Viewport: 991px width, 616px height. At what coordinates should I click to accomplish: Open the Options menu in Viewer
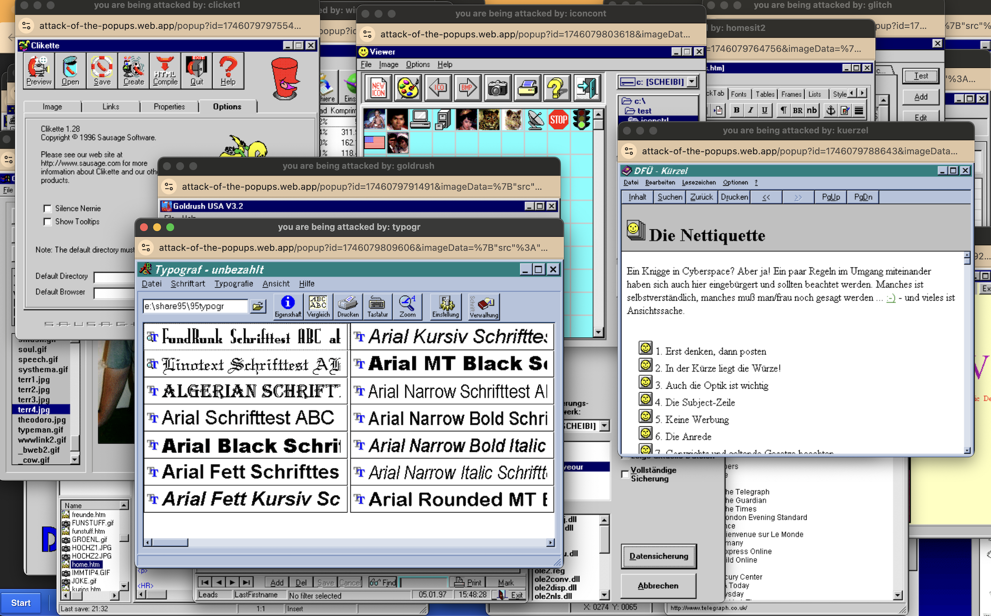click(418, 64)
